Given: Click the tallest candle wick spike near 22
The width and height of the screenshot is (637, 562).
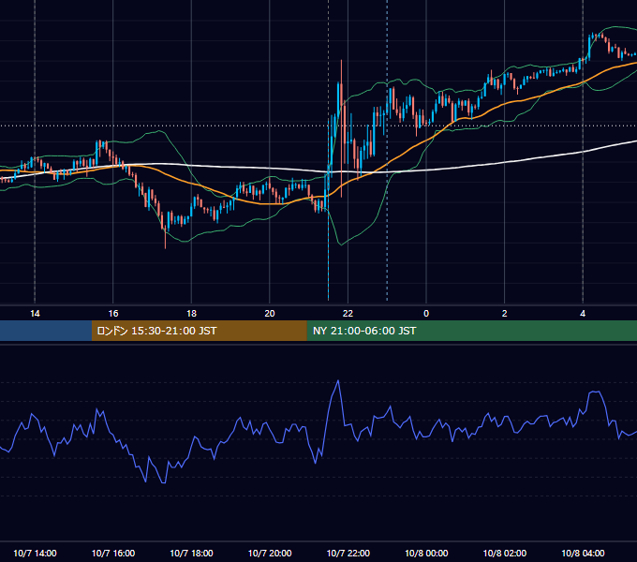Looking at the screenshot, I should point(341,128).
